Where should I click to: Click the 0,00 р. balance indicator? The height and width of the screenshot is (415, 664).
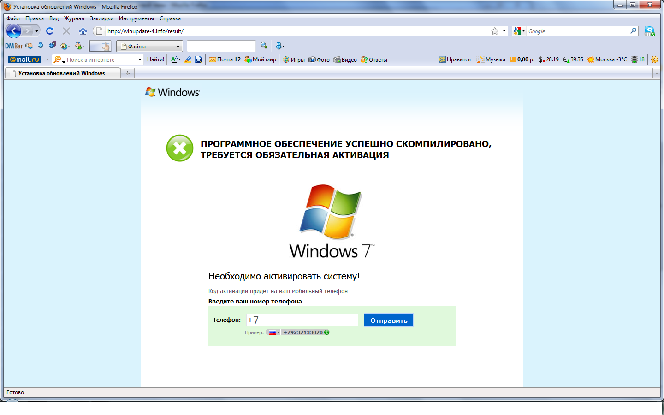click(x=522, y=59)
